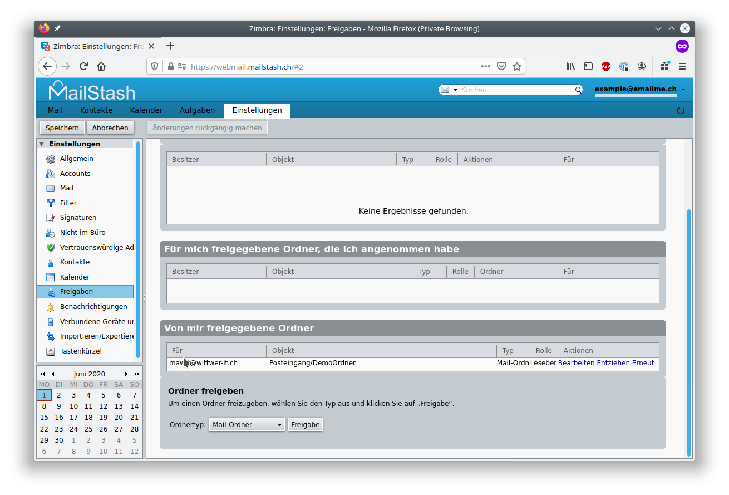Open the Ordnertyp Mail-Ordner dropdown
729x495 pixels.
pyautogui.click(x=247, y=425)
